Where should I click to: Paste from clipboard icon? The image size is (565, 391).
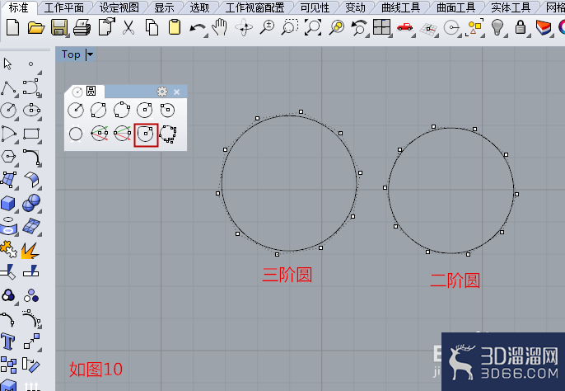[175, 27]
